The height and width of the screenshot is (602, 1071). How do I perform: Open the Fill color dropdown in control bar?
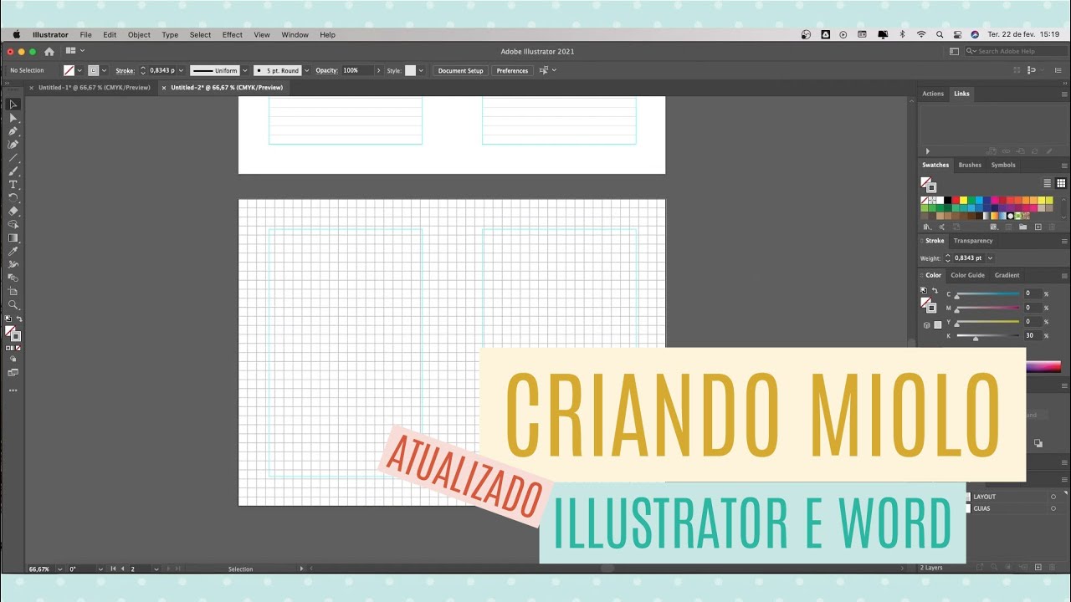pos(80,70)
